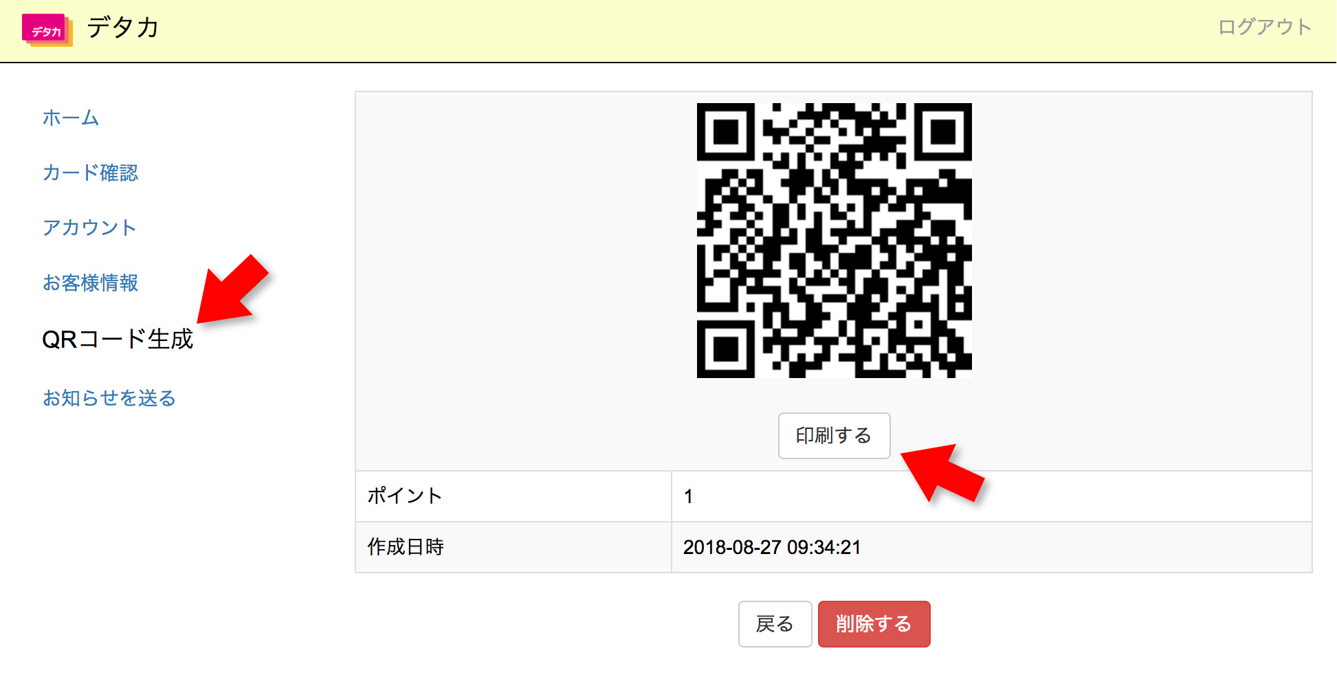Open お知らせを送る page
1337x675 pixels.
click(109, 398)
